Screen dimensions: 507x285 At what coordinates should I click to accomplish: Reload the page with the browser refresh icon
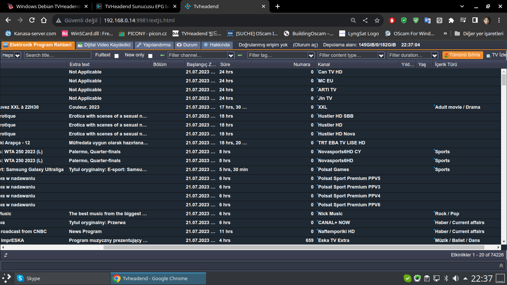coord(32,20)
